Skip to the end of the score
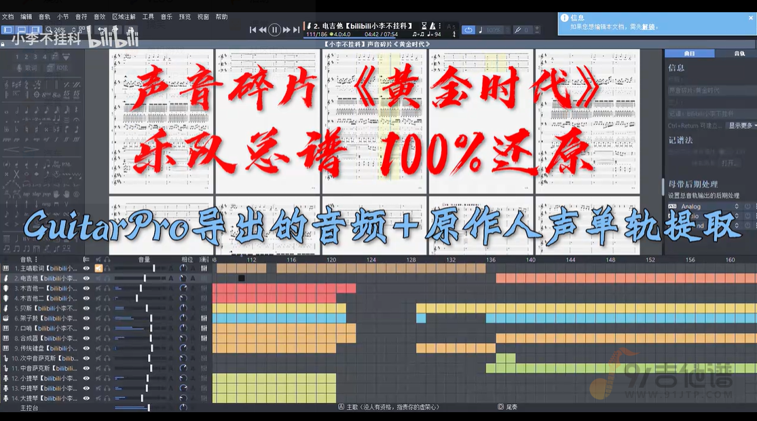This screenshot has width=757, height=421. (297, 30)
